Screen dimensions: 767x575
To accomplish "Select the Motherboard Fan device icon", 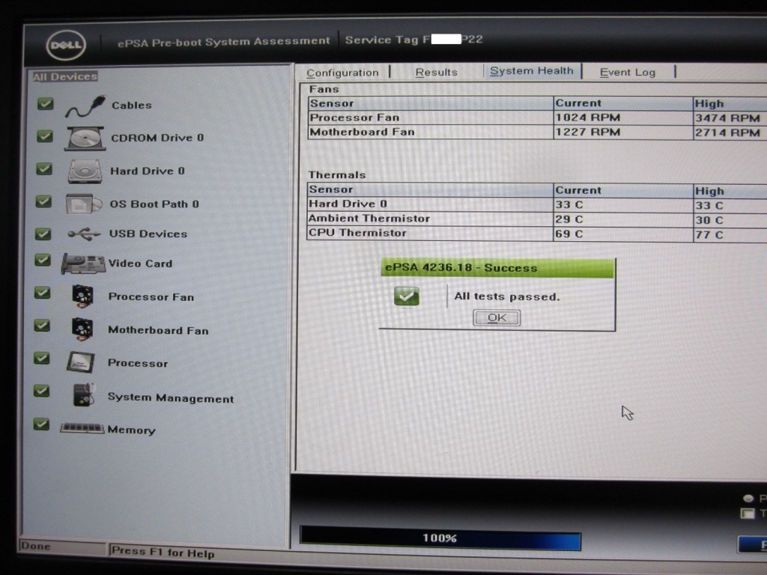I will 82,329.
